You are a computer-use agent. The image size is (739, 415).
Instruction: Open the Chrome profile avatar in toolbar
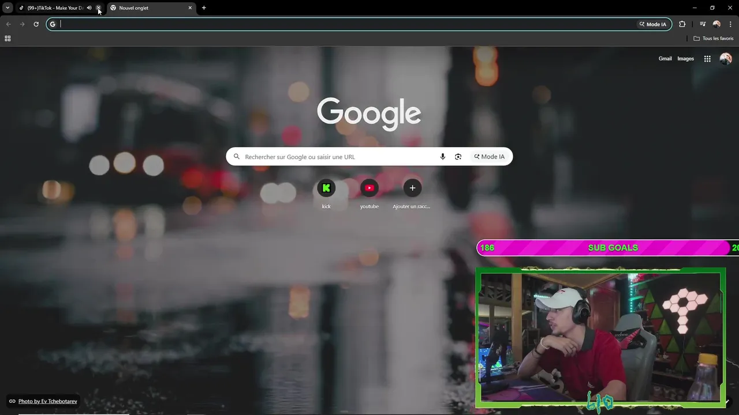tap(716, 24)
